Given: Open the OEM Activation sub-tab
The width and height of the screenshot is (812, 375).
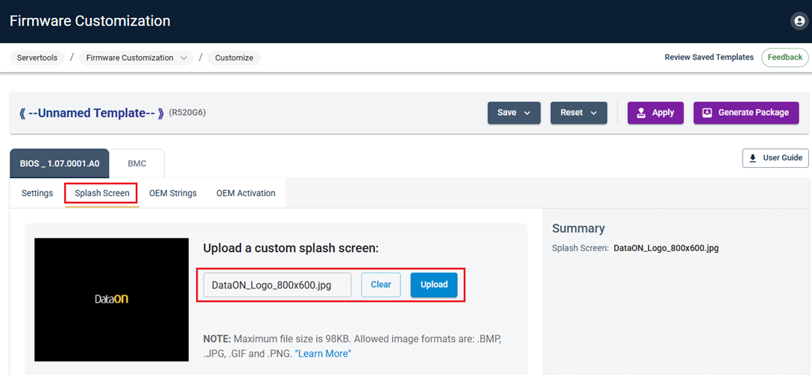Looking at the screenshot, I should click(246, 193).
